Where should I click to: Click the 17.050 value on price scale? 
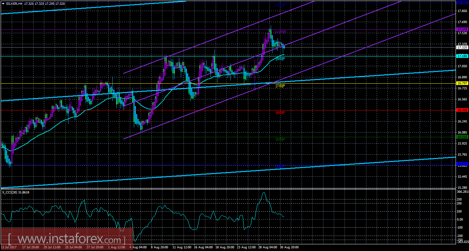462,66
